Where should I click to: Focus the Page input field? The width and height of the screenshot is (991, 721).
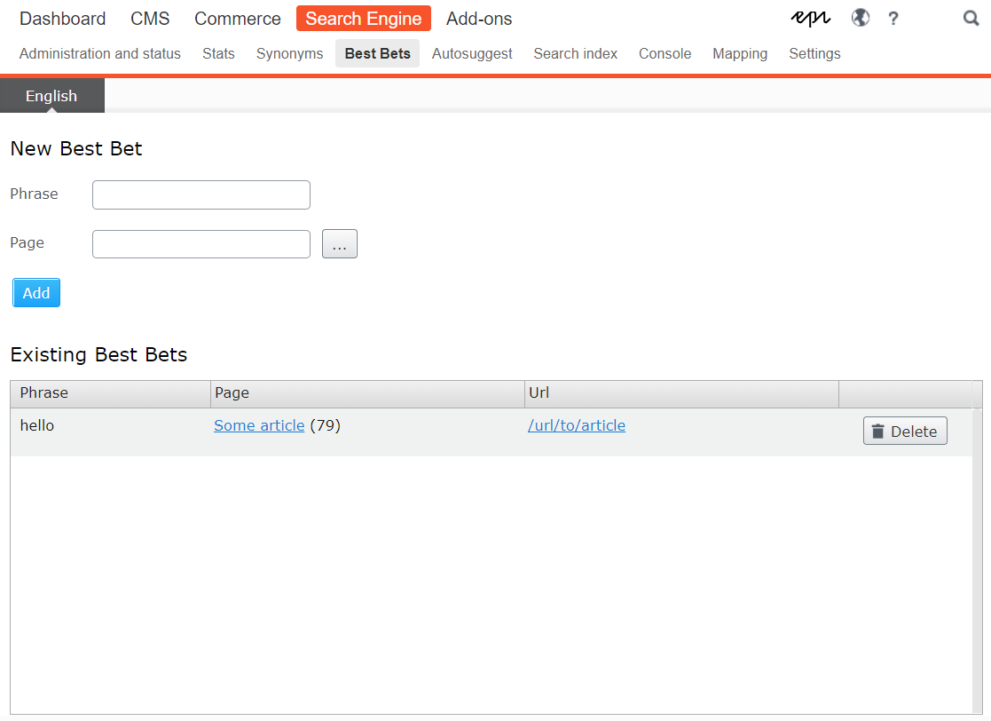tap(201, 244)
